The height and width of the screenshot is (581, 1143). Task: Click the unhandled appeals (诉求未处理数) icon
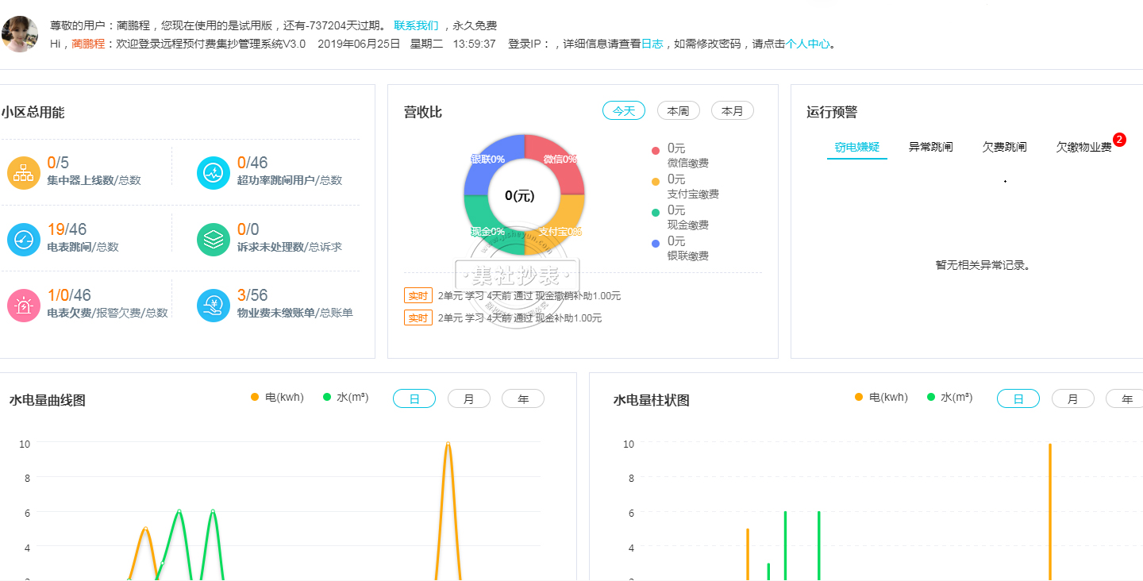(213, 240)
